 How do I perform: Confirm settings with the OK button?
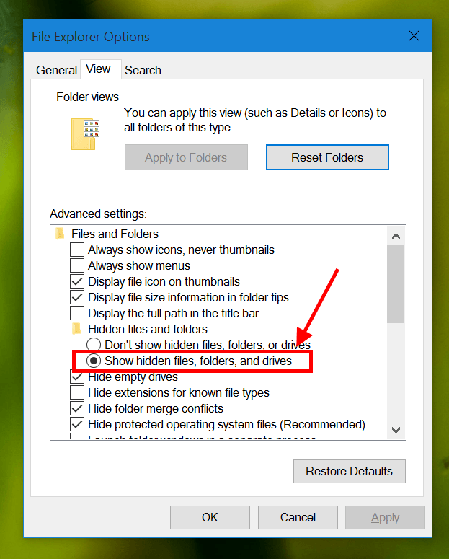pyautogui.click(x=210, y=517)
